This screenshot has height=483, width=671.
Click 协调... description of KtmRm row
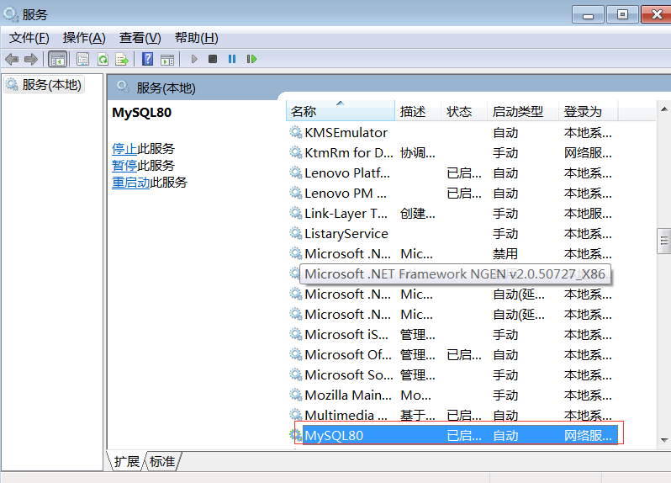418,153
